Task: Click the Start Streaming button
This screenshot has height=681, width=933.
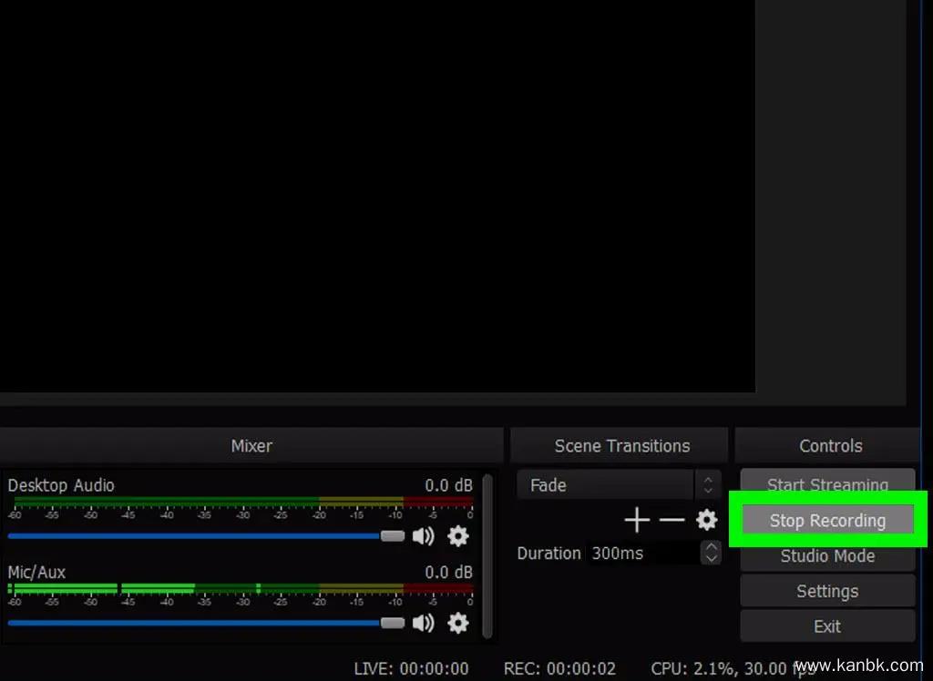Action: point(826,484)
